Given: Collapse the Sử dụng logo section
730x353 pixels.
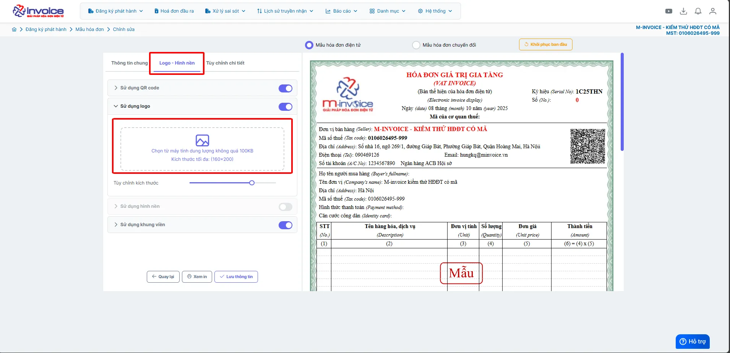Looking at the screenshot, I should pyautogui.click(x=202, y=106).
